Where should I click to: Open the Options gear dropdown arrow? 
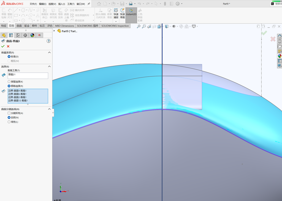pyautogui.click(x=182, y=4)
